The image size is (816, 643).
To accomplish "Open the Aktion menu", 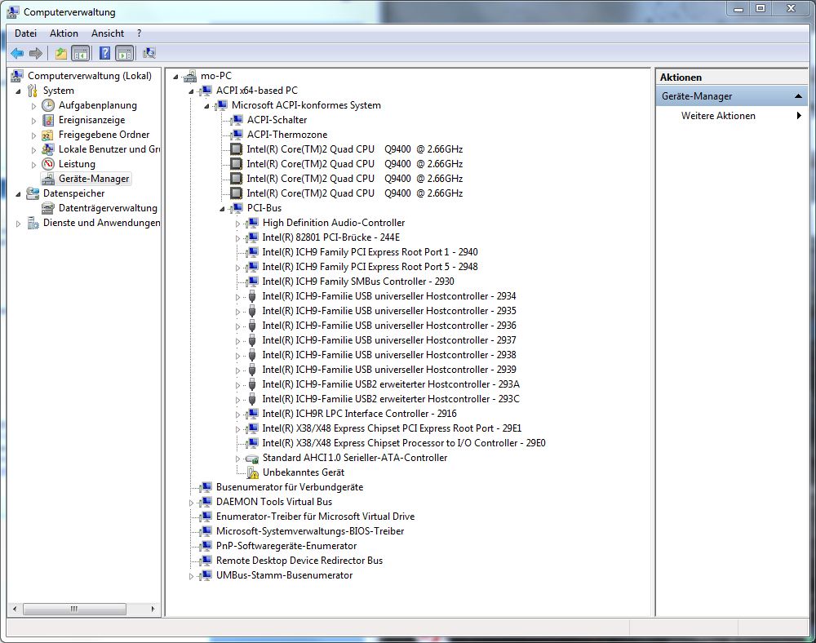I will 64,33.
